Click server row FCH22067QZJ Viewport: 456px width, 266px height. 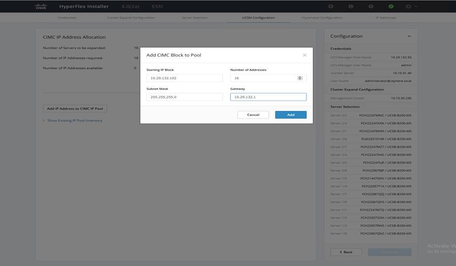371,194
